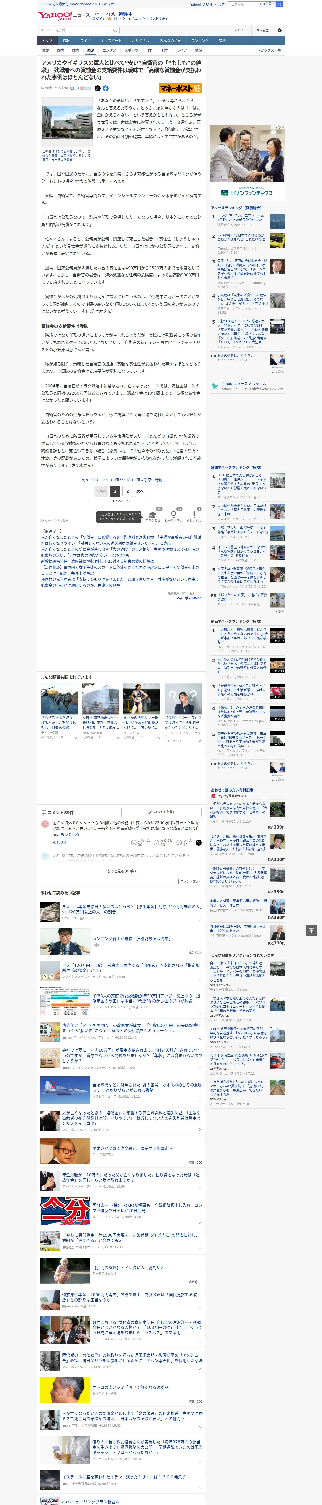This screenshot has width=322, height=1505.
Task: Click the わかりやすい light bulb reaction
Action: [x=174, y=516]
